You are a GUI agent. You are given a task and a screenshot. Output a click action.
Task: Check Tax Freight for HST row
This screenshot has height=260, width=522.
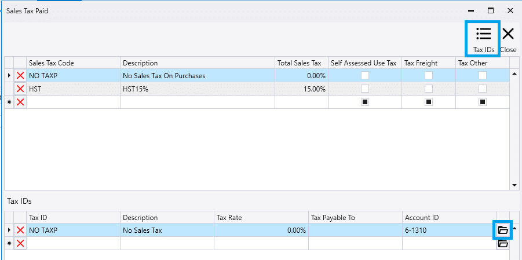429,89
